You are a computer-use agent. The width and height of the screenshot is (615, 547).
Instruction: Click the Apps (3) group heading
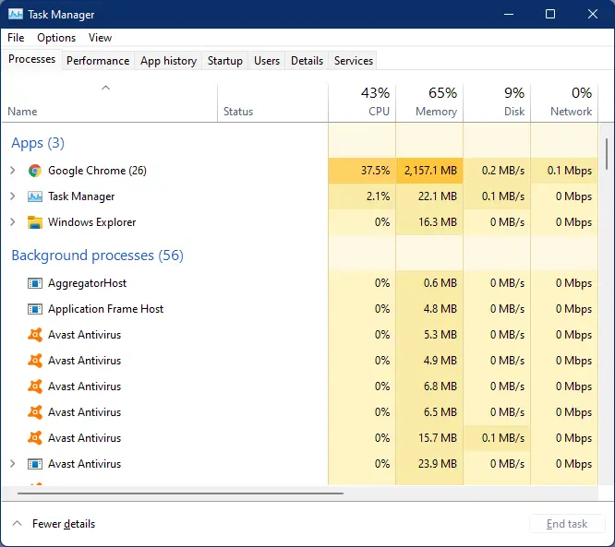[x=38, y=143]
